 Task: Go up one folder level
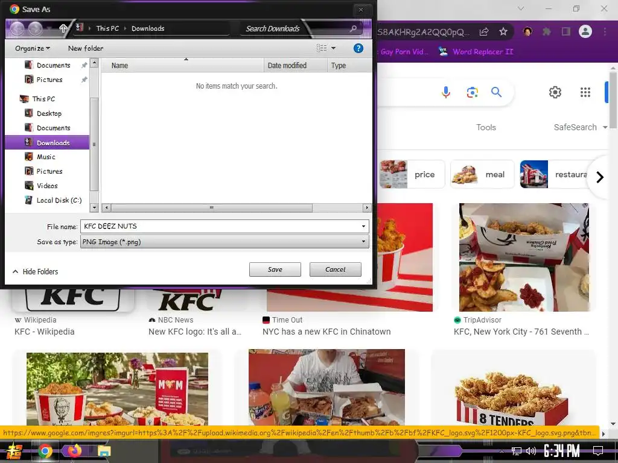pos(63,28)
